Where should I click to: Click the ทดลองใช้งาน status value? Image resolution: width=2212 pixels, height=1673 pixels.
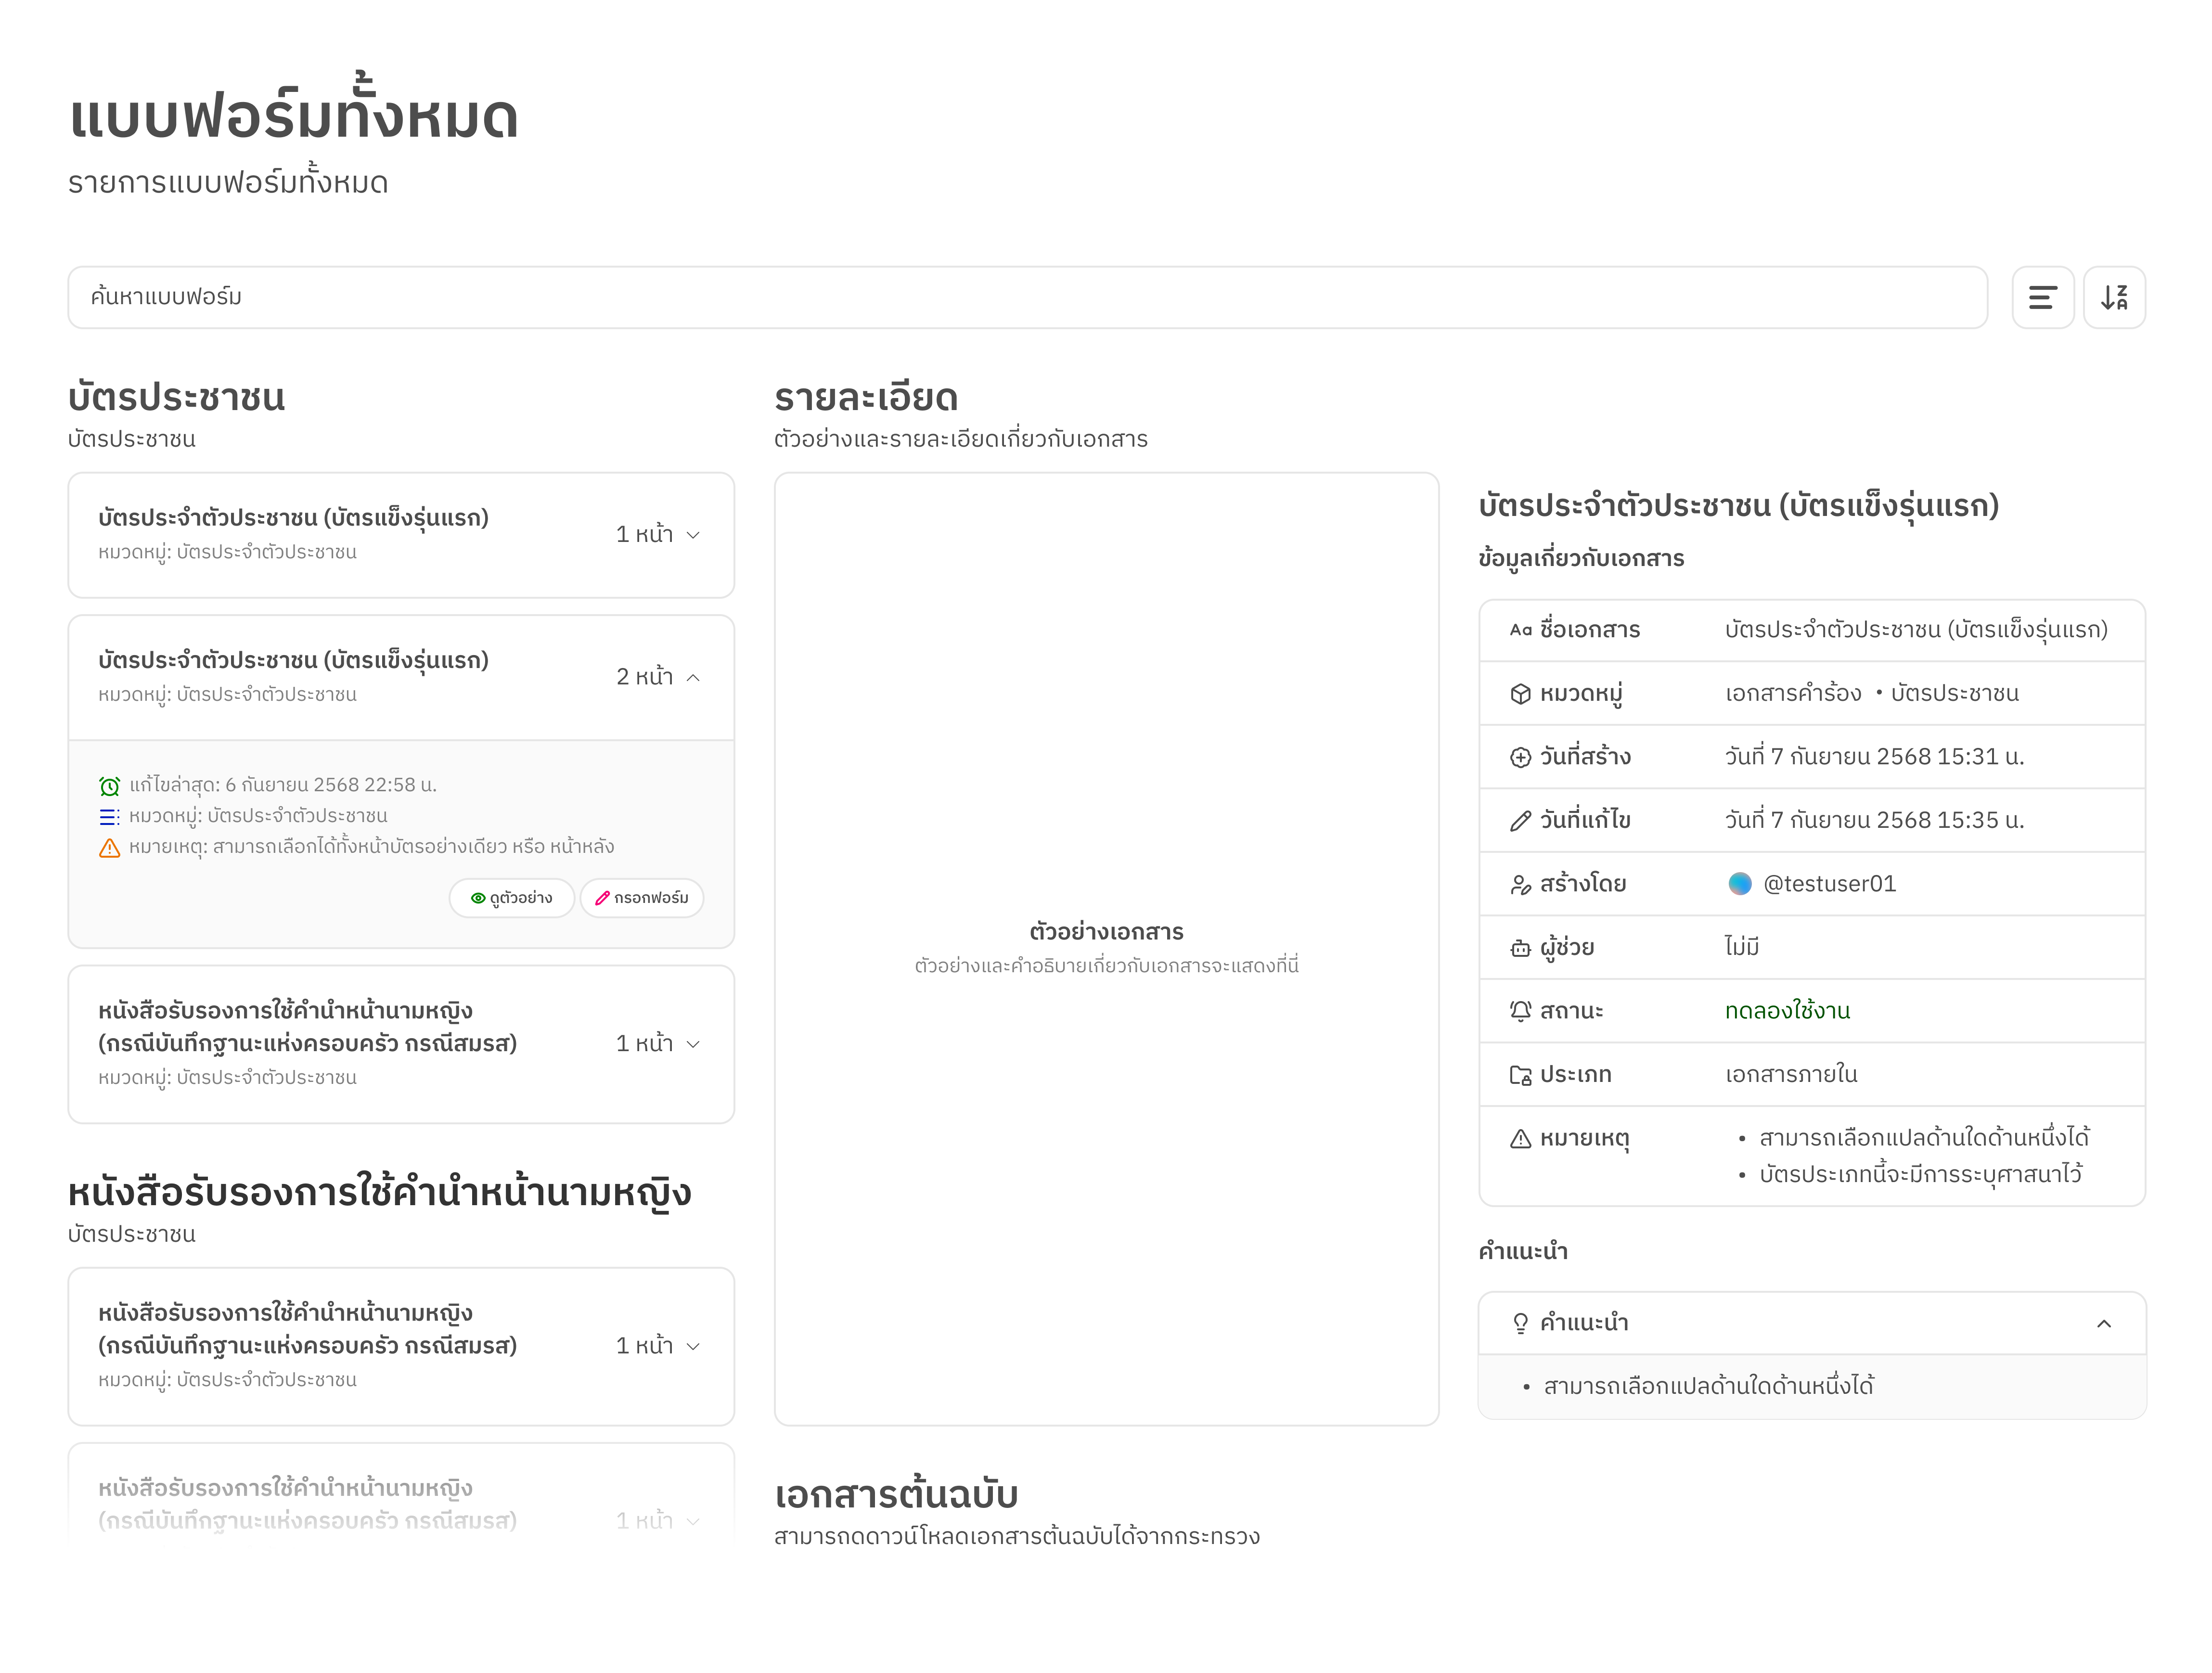pos(1787,1011)
